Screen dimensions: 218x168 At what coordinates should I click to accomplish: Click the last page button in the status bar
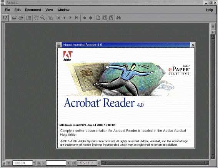click(74, 163)
